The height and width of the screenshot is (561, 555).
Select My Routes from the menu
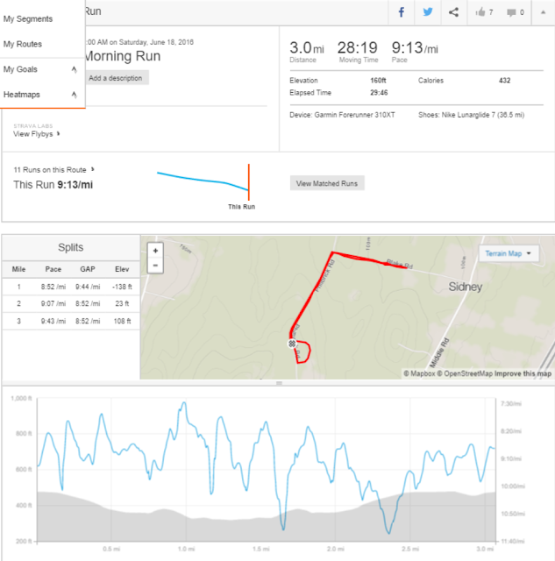click(x=23, y=44)
